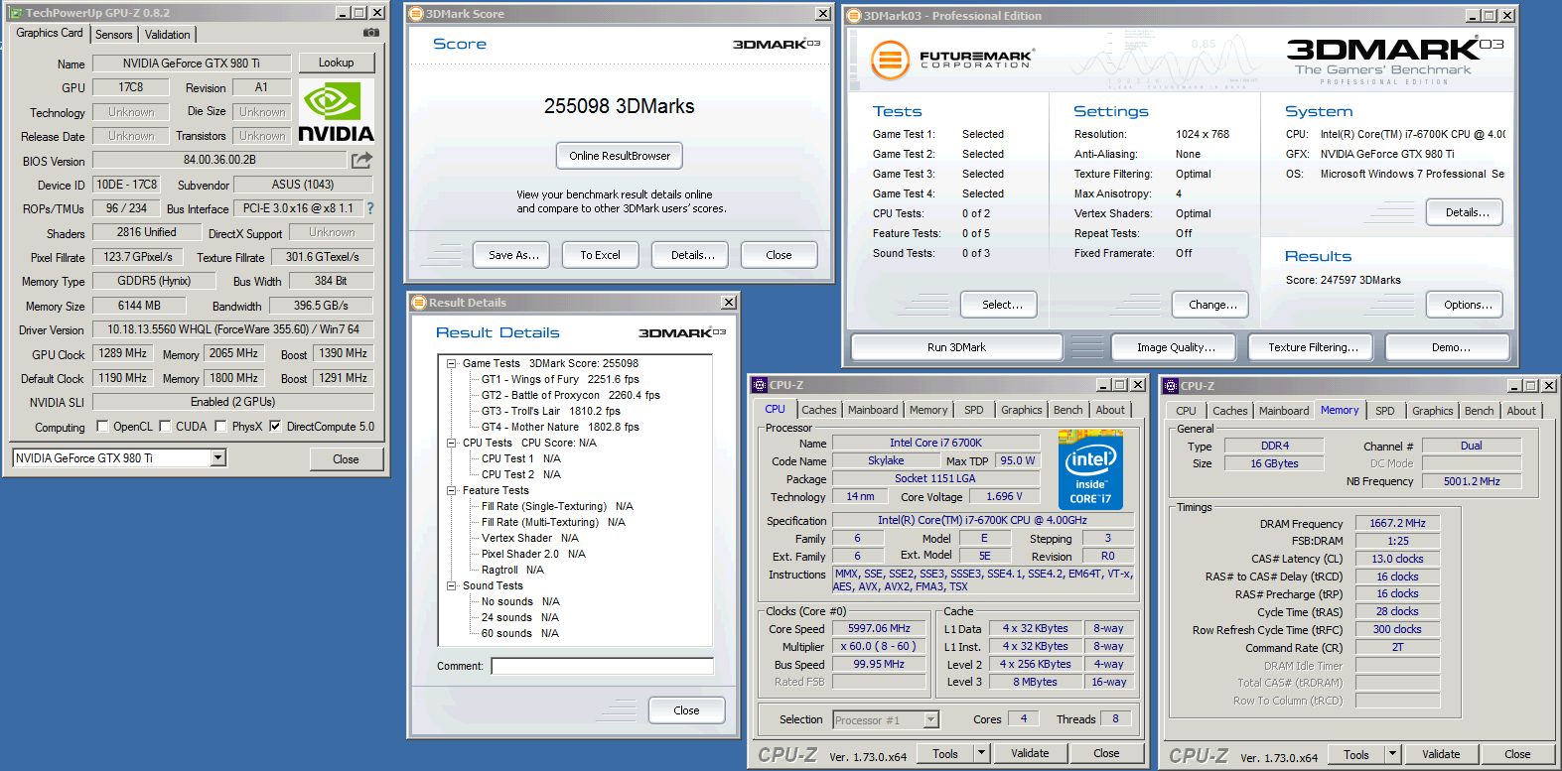1562x771 pixels.
Task: Click the Result Details window title icon
Action: [x=419, y=303]
